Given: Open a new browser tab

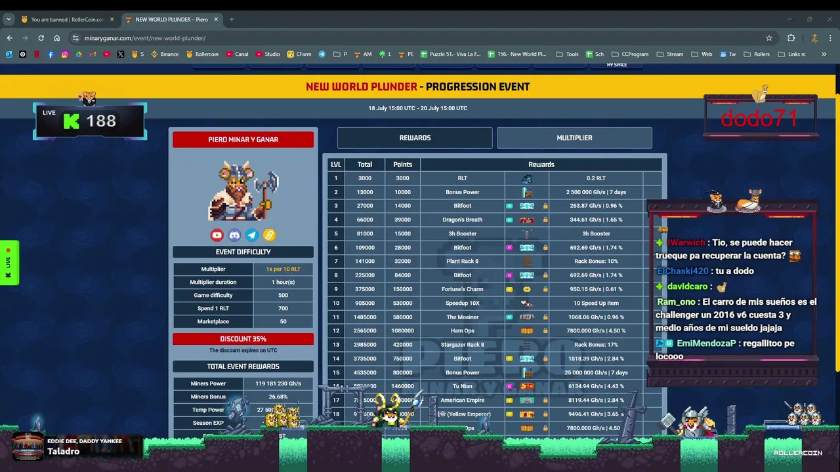Looking at the screenshot, I should 232,20.
